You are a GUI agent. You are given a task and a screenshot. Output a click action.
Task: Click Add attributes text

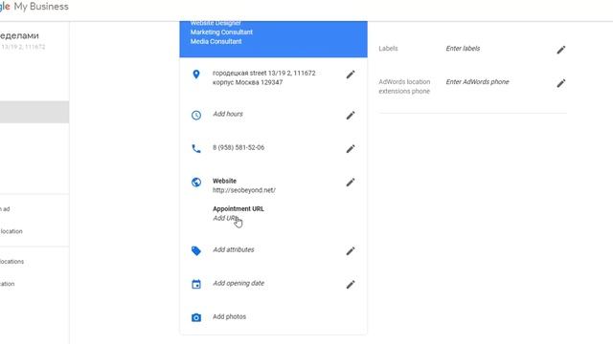pyautogui.click(x=234, y=249)
